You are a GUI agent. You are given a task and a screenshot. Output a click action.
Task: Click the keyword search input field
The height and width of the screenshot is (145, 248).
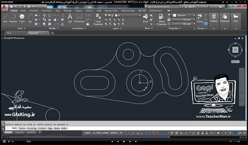(163, 7)
